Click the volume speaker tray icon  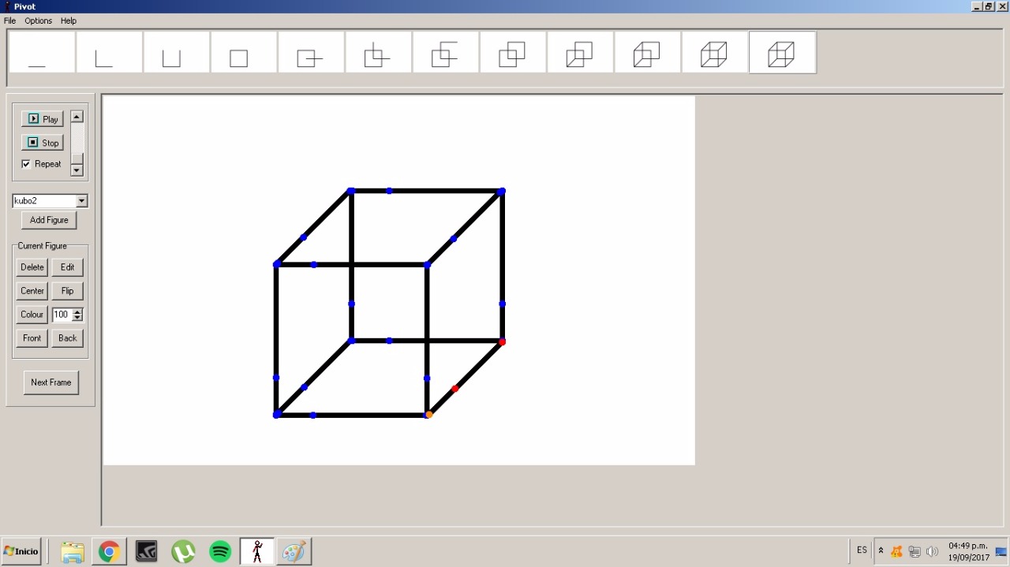point(933,552)
